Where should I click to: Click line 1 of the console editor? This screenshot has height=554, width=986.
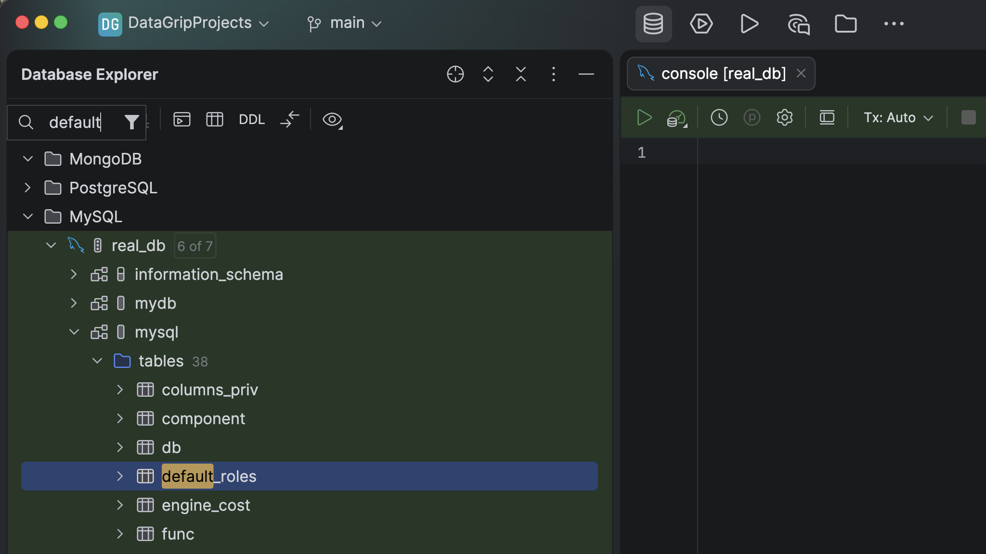pyautogui.click(x=842, y=152)
